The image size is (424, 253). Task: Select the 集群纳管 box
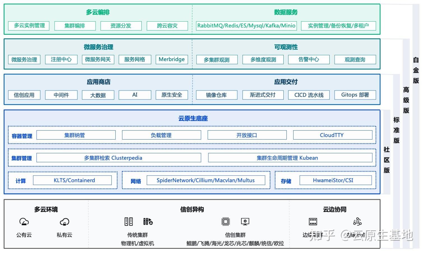point(76,135)
